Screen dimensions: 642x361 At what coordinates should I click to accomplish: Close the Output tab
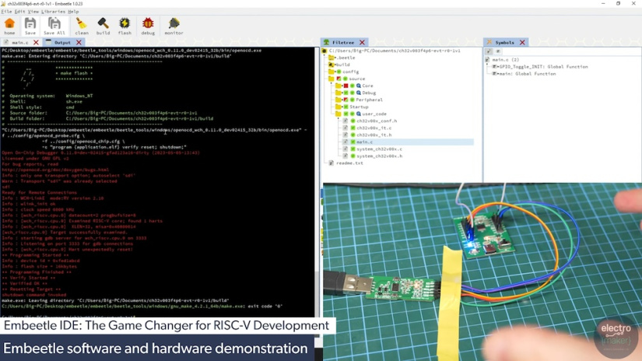[78, 42]
